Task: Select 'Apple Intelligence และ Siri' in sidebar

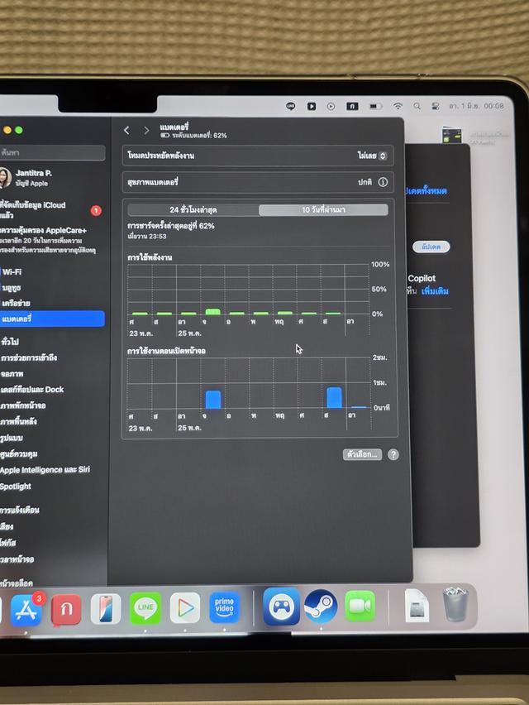Action: (x=52, y=470)
